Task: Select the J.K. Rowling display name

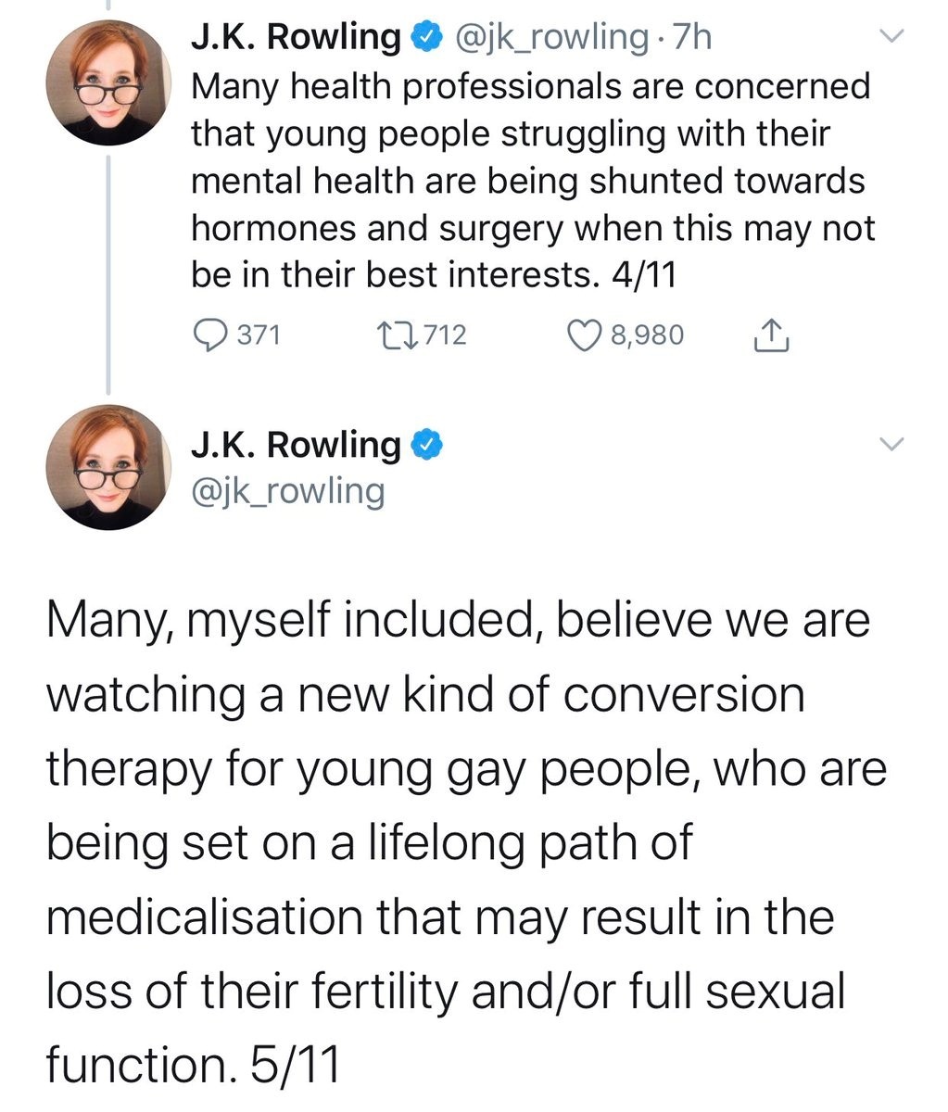Action: (x=297, y=36)
